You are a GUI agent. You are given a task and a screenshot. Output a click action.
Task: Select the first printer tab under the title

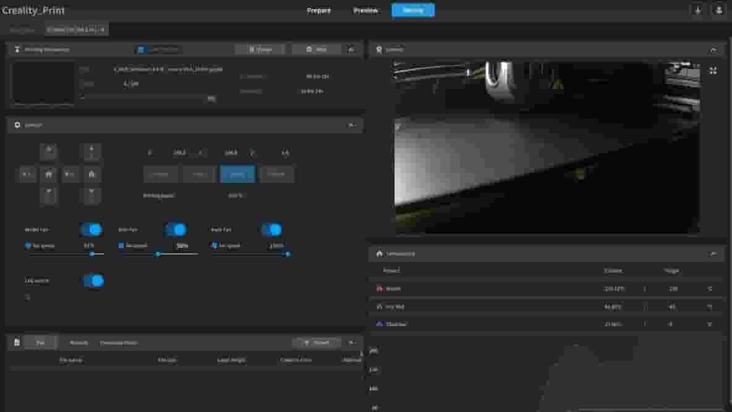[x=22, y=30]
